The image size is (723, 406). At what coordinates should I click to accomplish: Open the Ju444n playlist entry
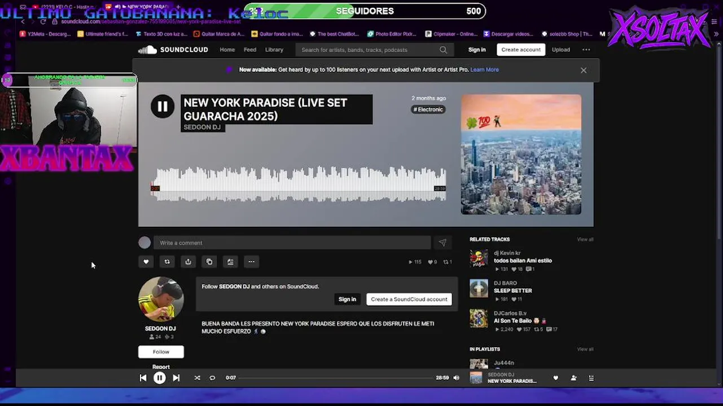(504, 363)
